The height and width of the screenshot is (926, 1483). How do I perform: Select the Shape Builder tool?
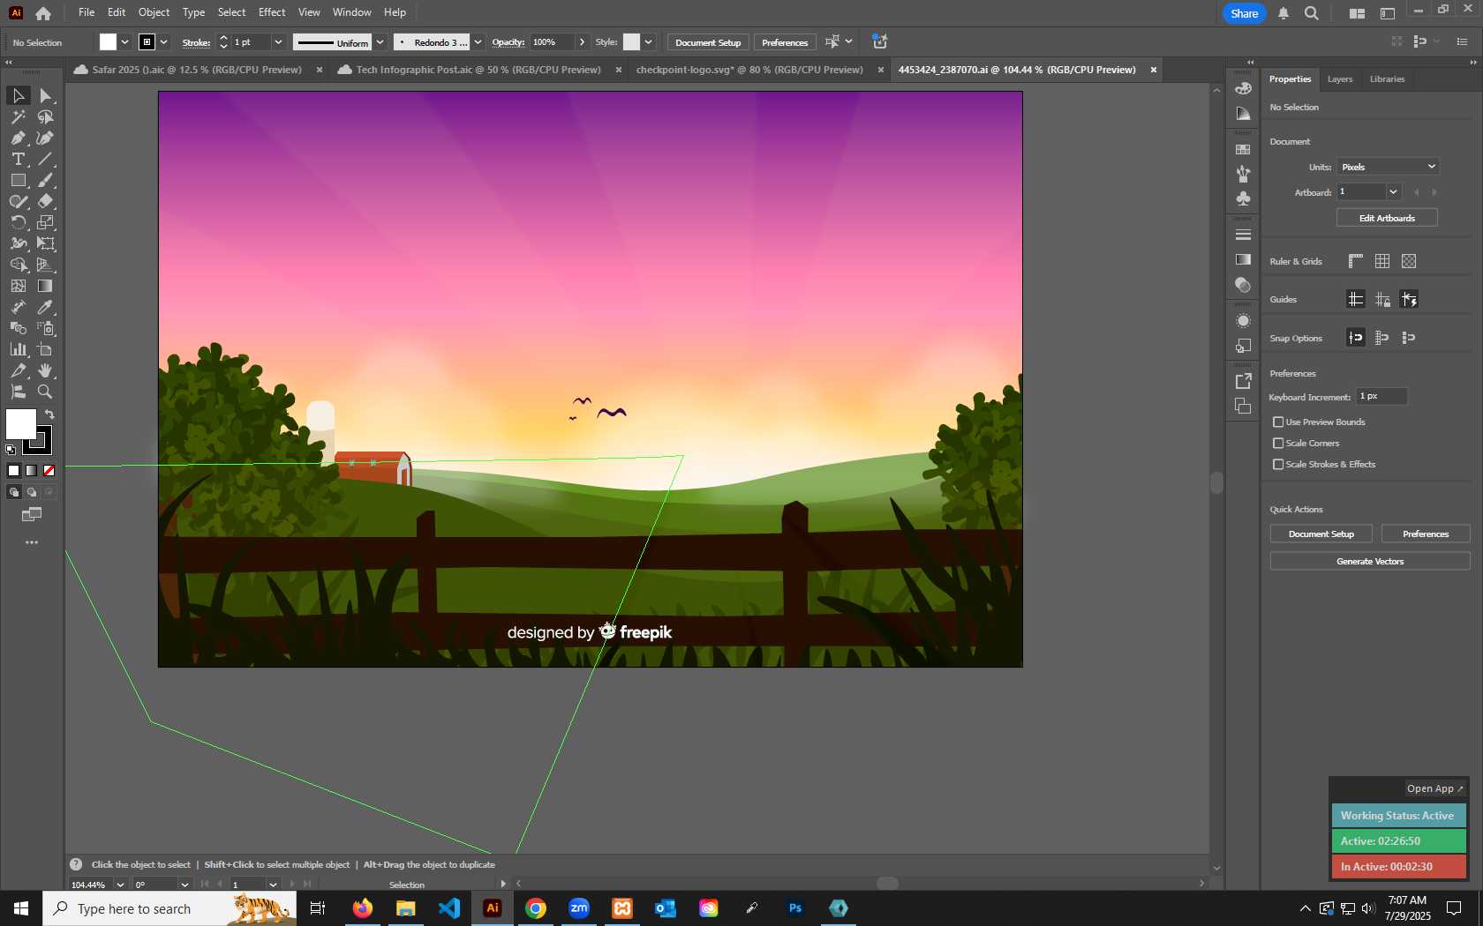(x=18, y=265)
